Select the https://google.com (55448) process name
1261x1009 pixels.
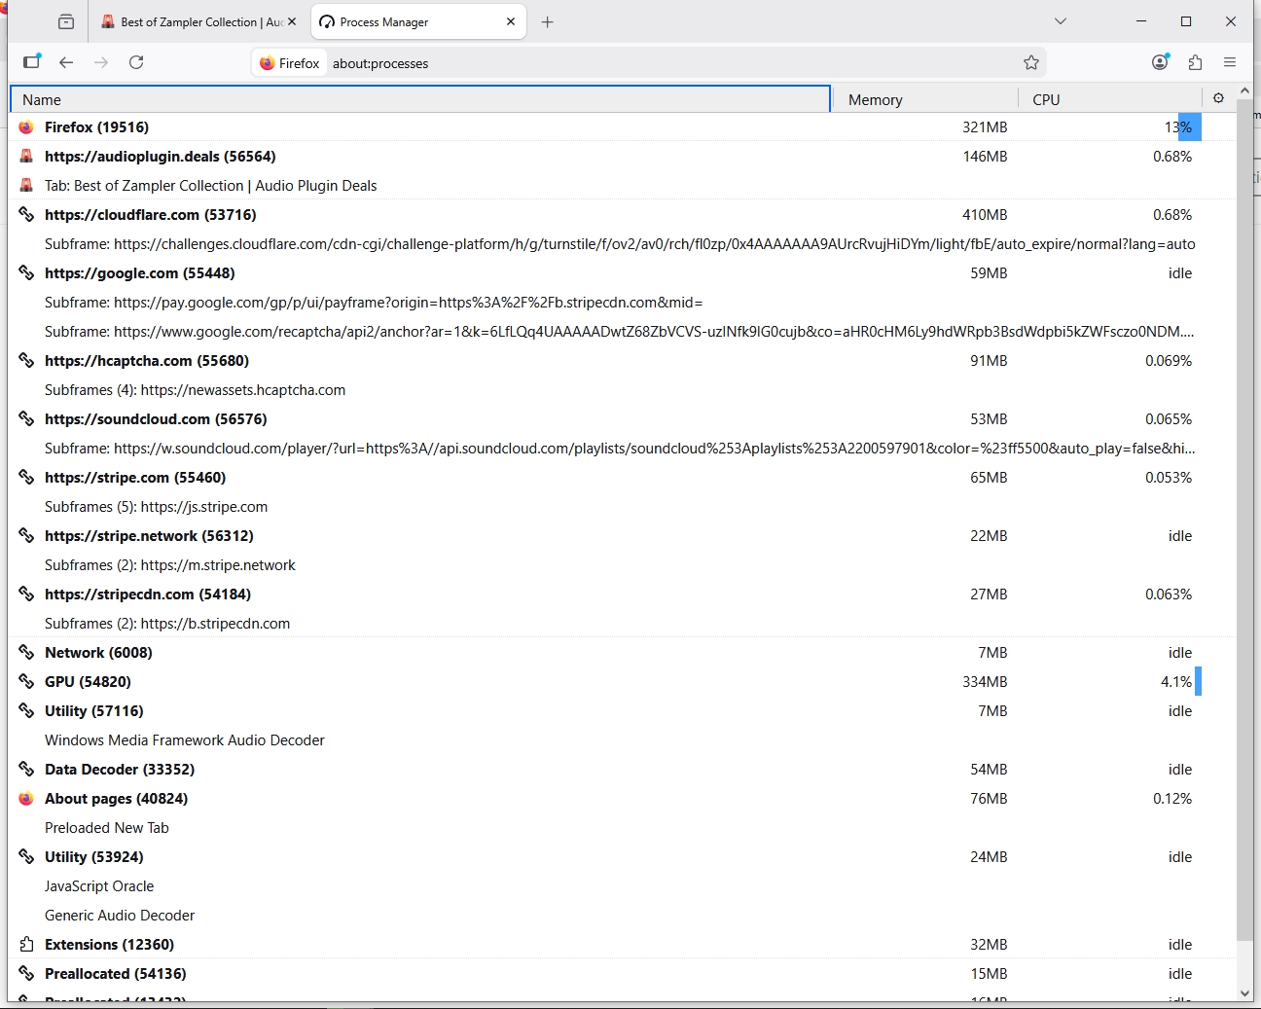click(140, 273)
